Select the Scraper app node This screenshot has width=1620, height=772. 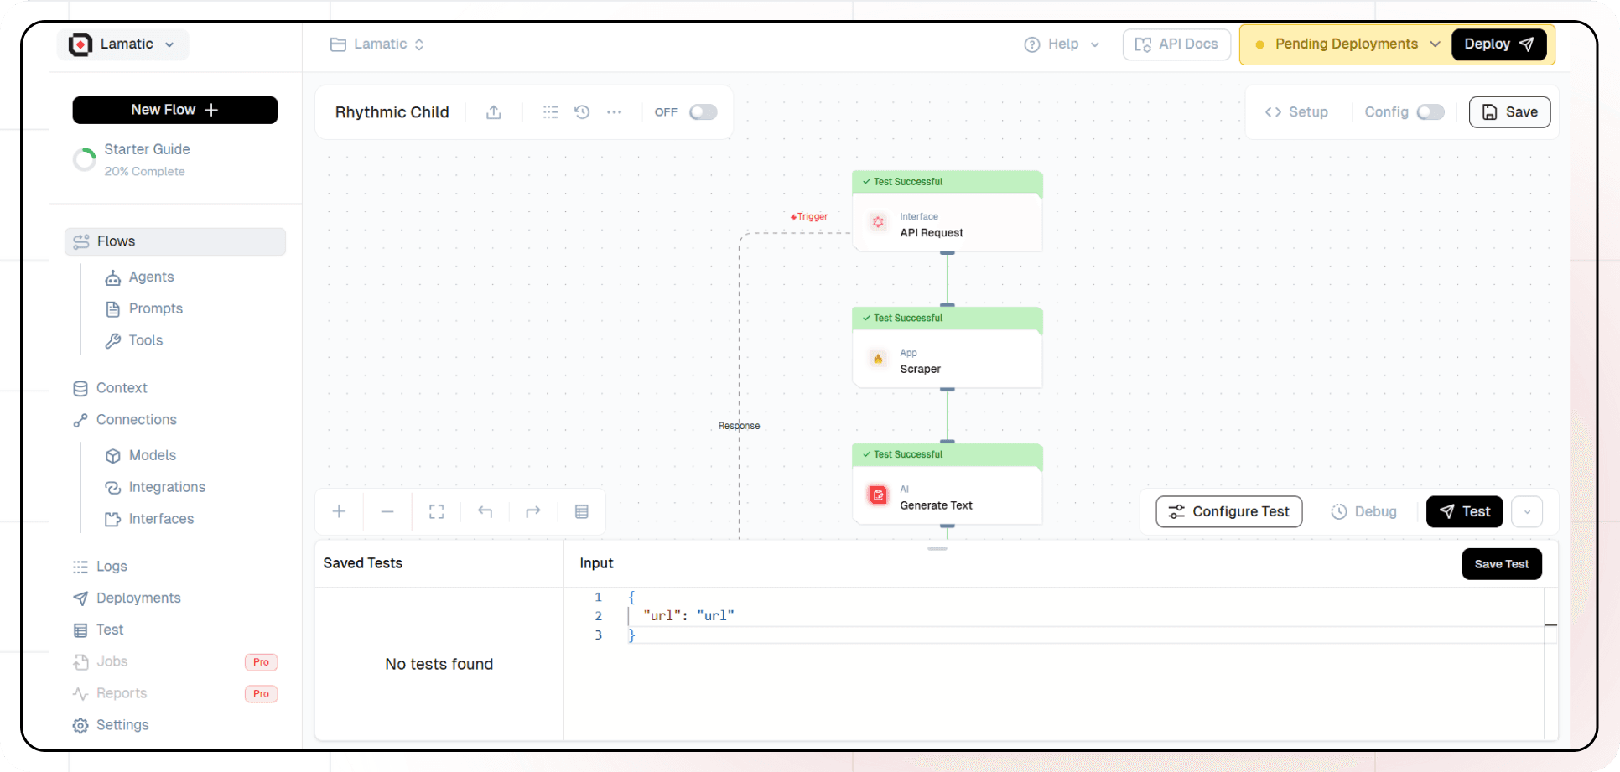(x=947, y=360)
